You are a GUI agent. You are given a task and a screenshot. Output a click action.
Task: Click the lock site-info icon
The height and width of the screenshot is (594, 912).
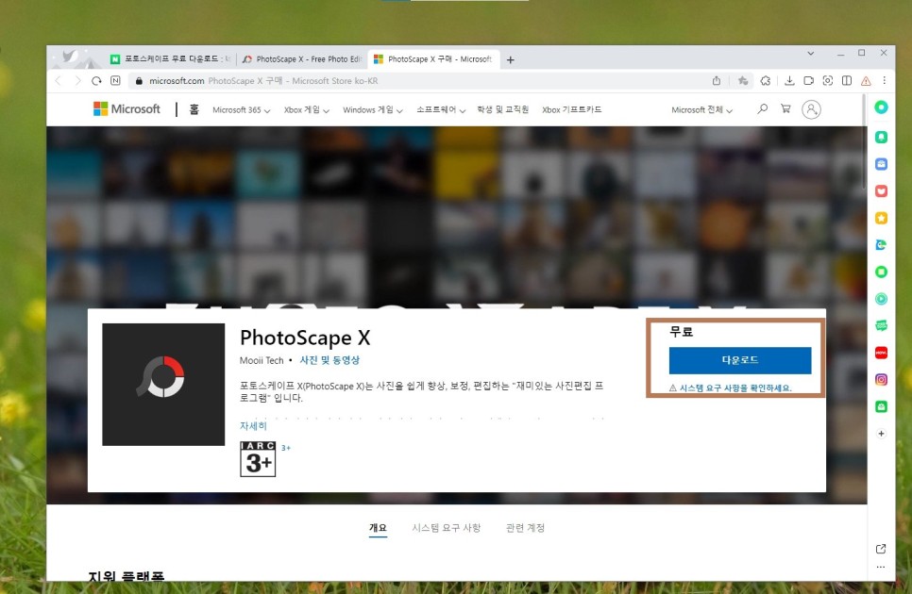[139, 81]
